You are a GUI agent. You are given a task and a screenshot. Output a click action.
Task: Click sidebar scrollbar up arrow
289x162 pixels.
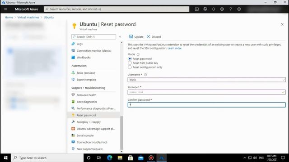pos(121,43)
